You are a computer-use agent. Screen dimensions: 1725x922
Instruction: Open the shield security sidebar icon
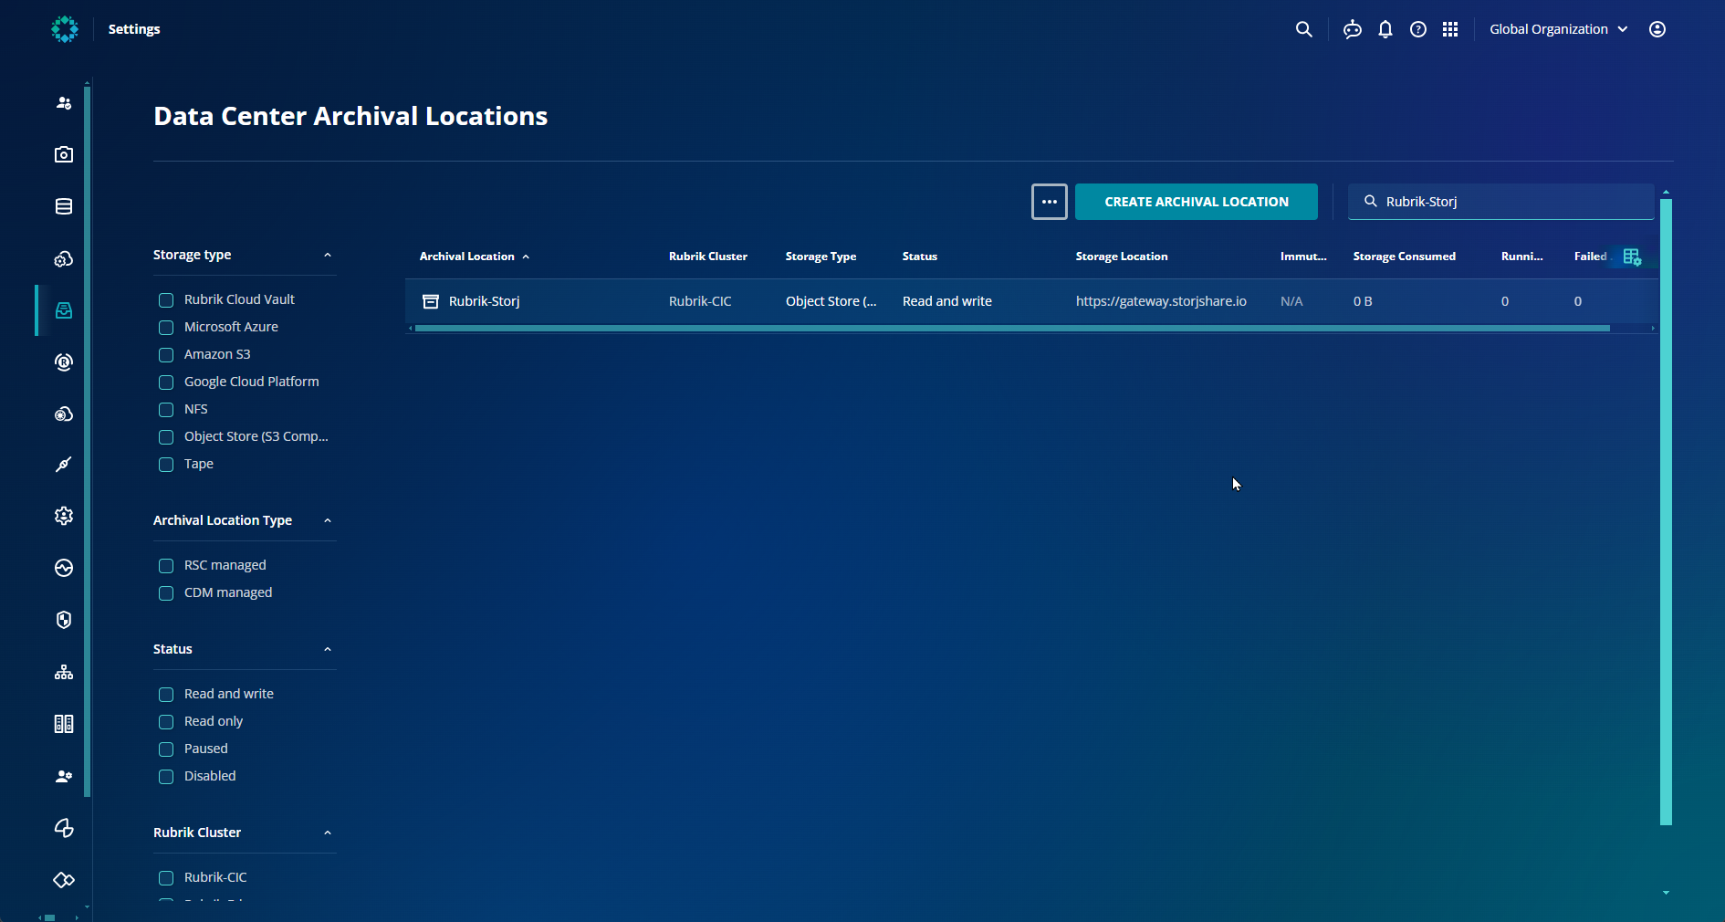[64, 620]
